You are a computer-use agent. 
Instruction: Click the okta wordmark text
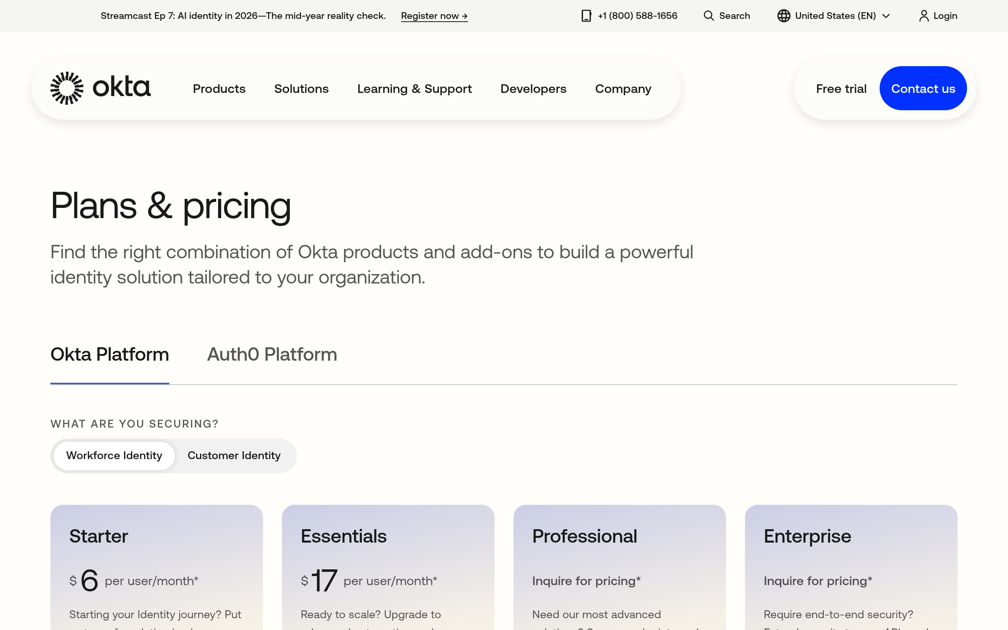point(121,87)
